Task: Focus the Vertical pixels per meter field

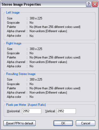Action: (66, 111)
